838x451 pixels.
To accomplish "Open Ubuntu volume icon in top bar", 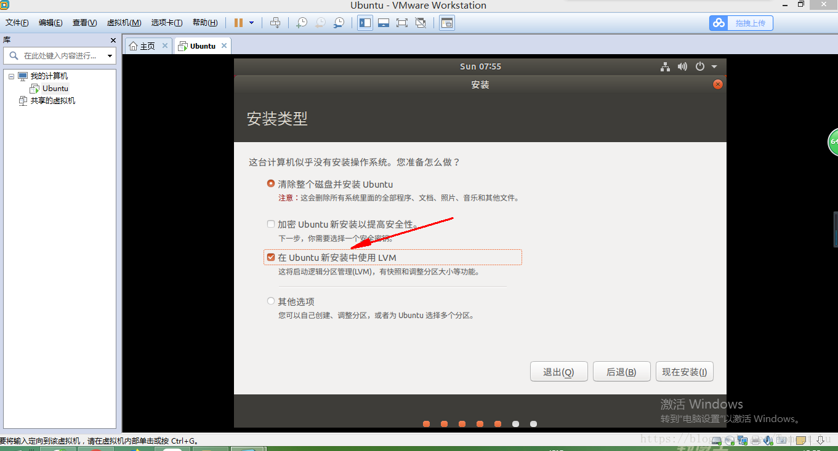I will tap(682, 66).
